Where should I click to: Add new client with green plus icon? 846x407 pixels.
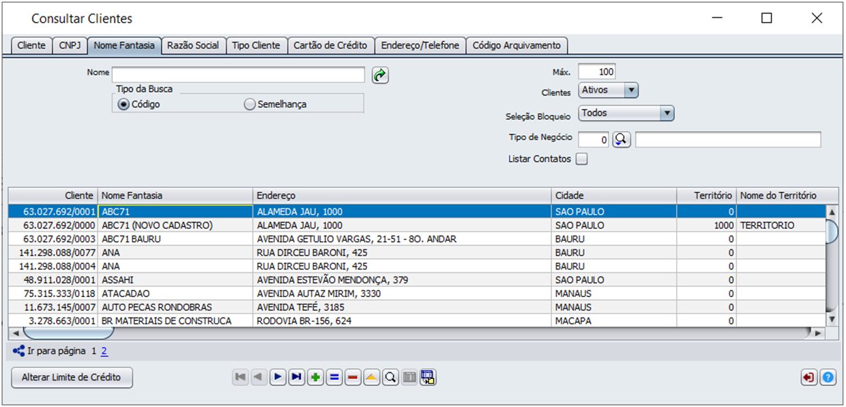[x=315, y=377]
